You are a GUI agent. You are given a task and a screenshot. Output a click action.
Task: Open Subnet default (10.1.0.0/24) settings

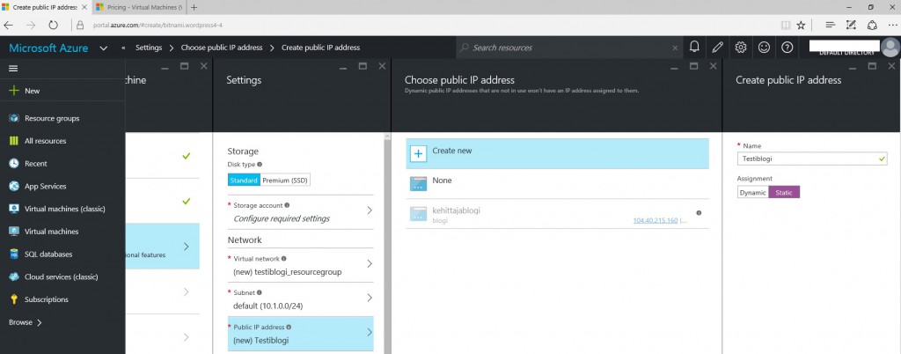301,299
